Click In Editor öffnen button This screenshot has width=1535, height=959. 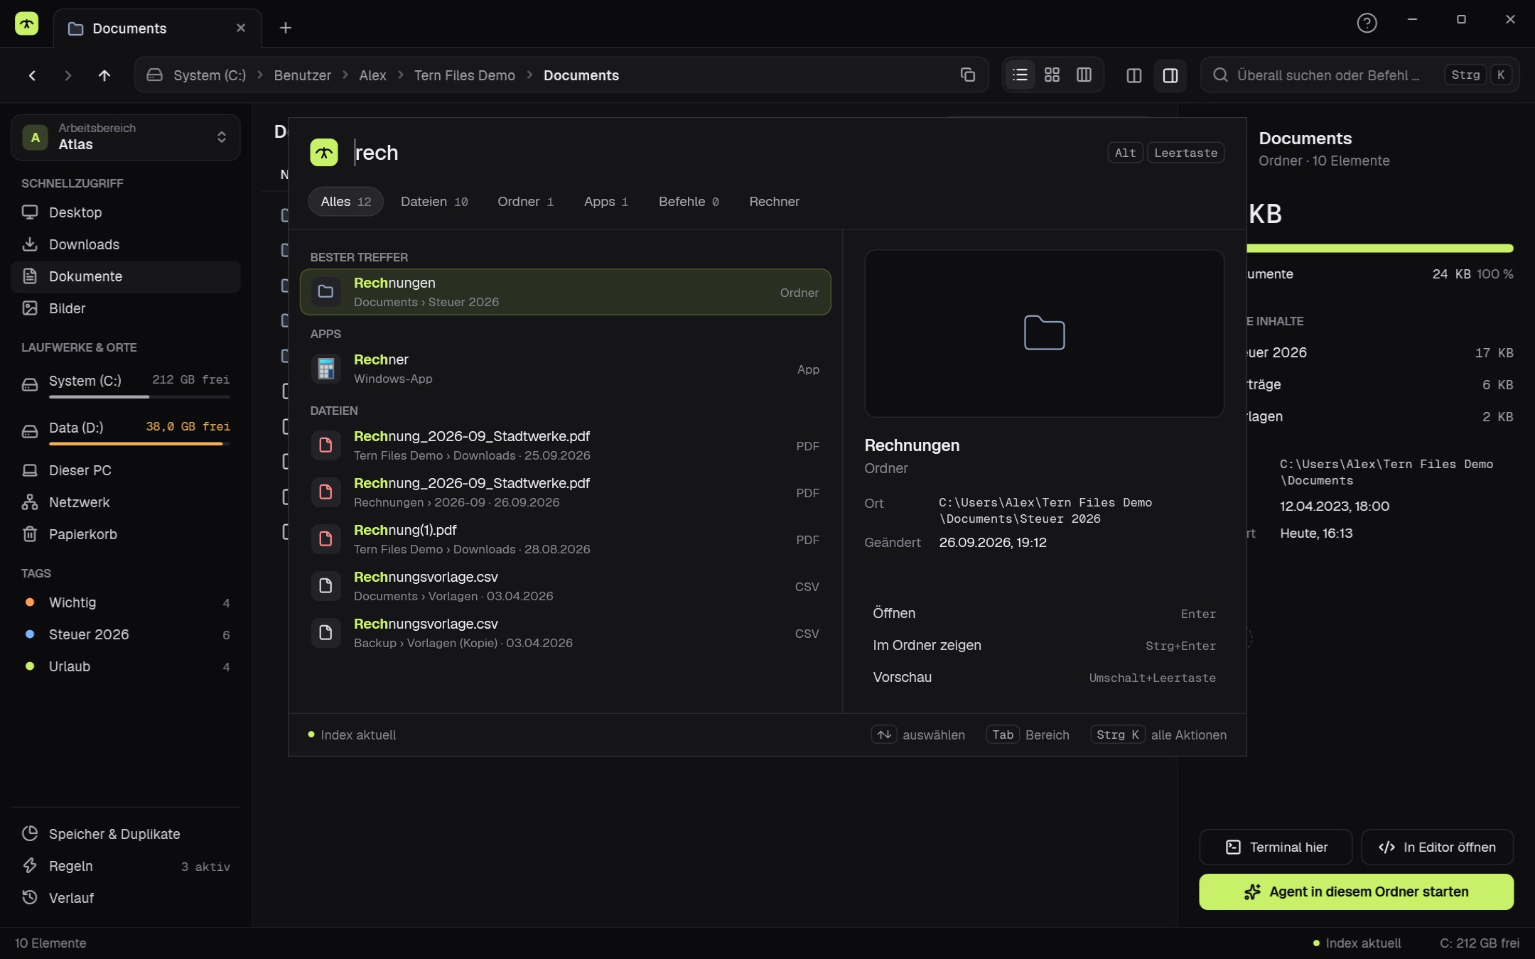1437,847
